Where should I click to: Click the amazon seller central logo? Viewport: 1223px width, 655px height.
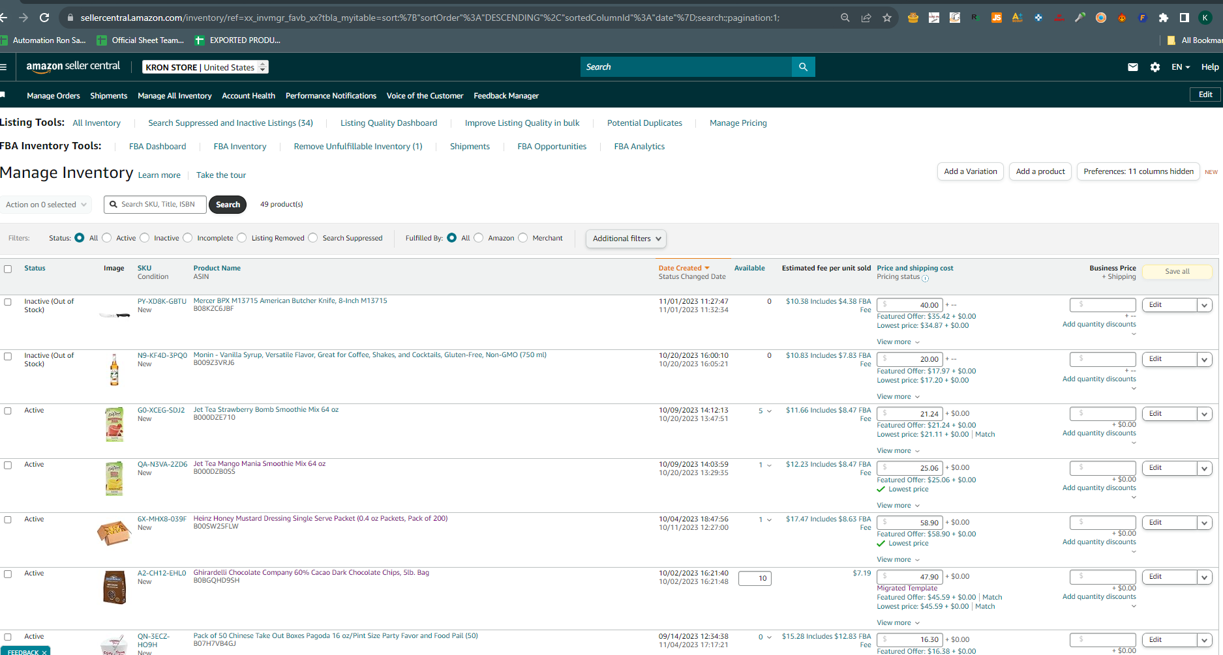[73, 66]
